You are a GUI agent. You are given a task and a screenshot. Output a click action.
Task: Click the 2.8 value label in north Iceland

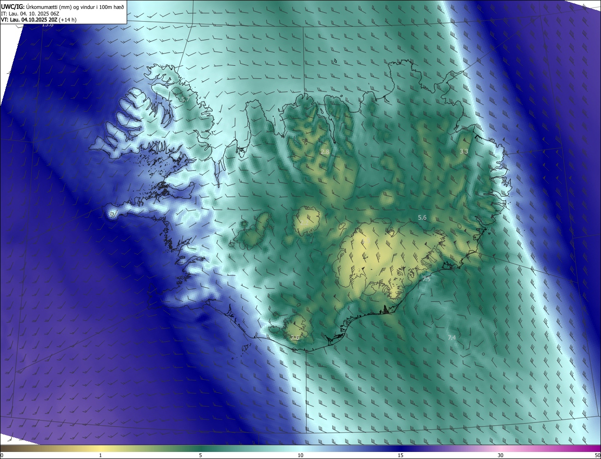click(x=325, y=152)
